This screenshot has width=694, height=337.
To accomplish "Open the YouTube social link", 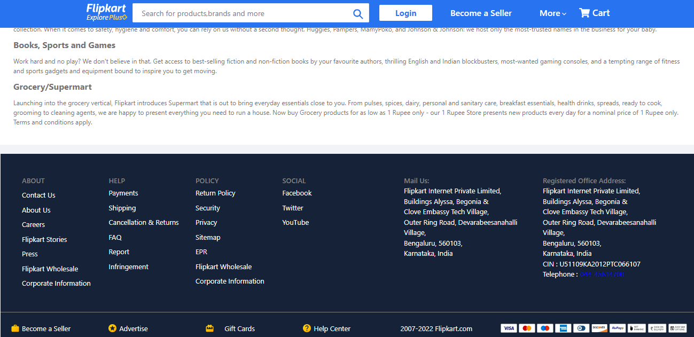I will [295, 223].
